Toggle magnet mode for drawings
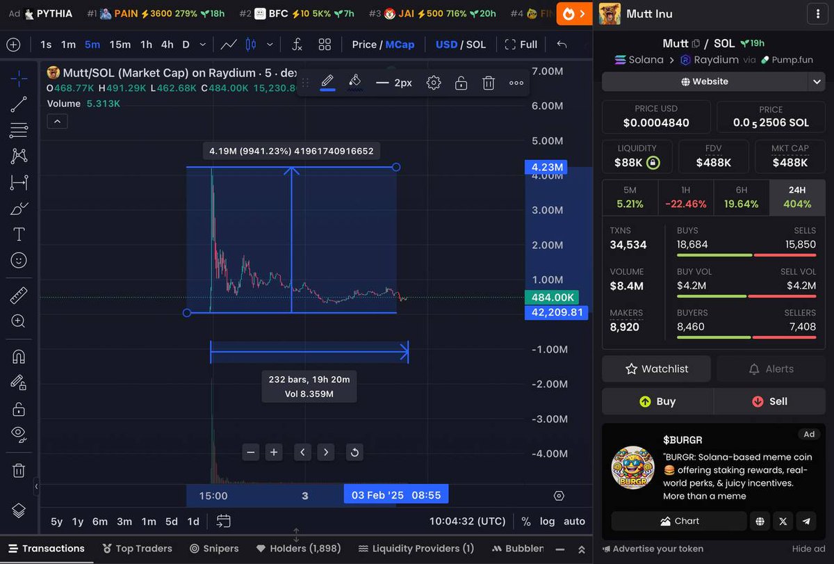The image size is (834, 564). [x=19, y=357]
